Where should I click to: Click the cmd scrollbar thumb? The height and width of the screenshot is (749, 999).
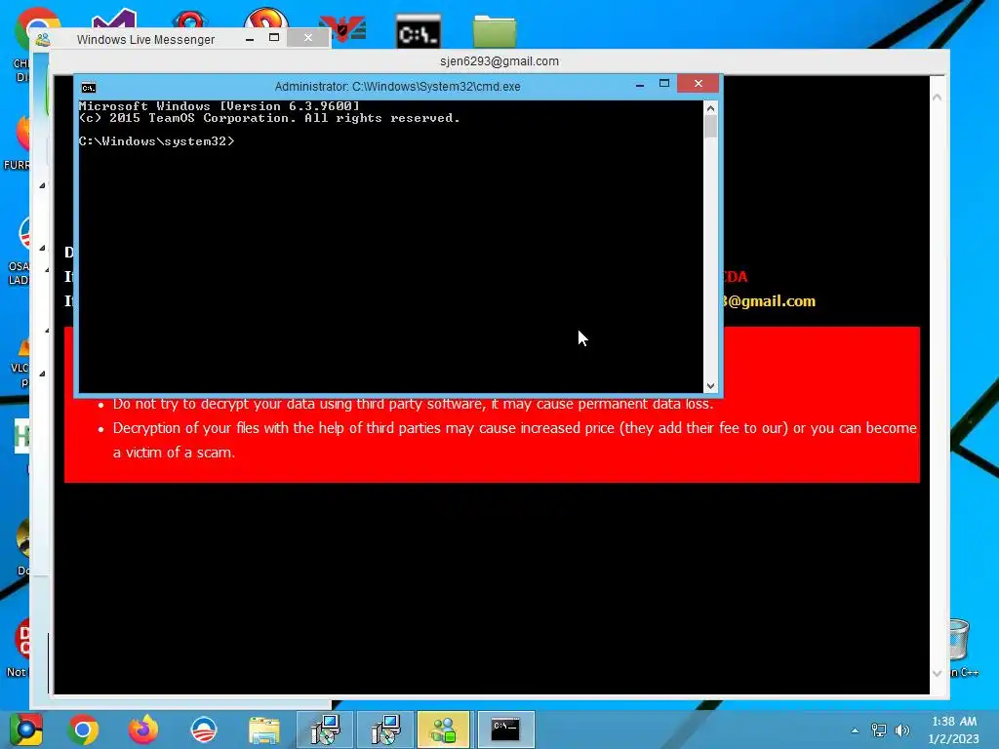[710, 126]
